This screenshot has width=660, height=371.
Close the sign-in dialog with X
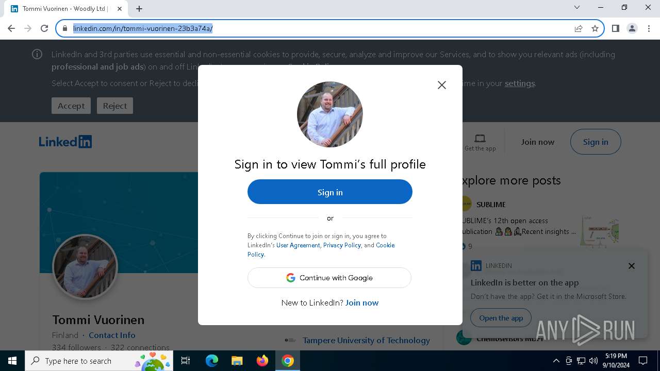[x=442, y=85]
